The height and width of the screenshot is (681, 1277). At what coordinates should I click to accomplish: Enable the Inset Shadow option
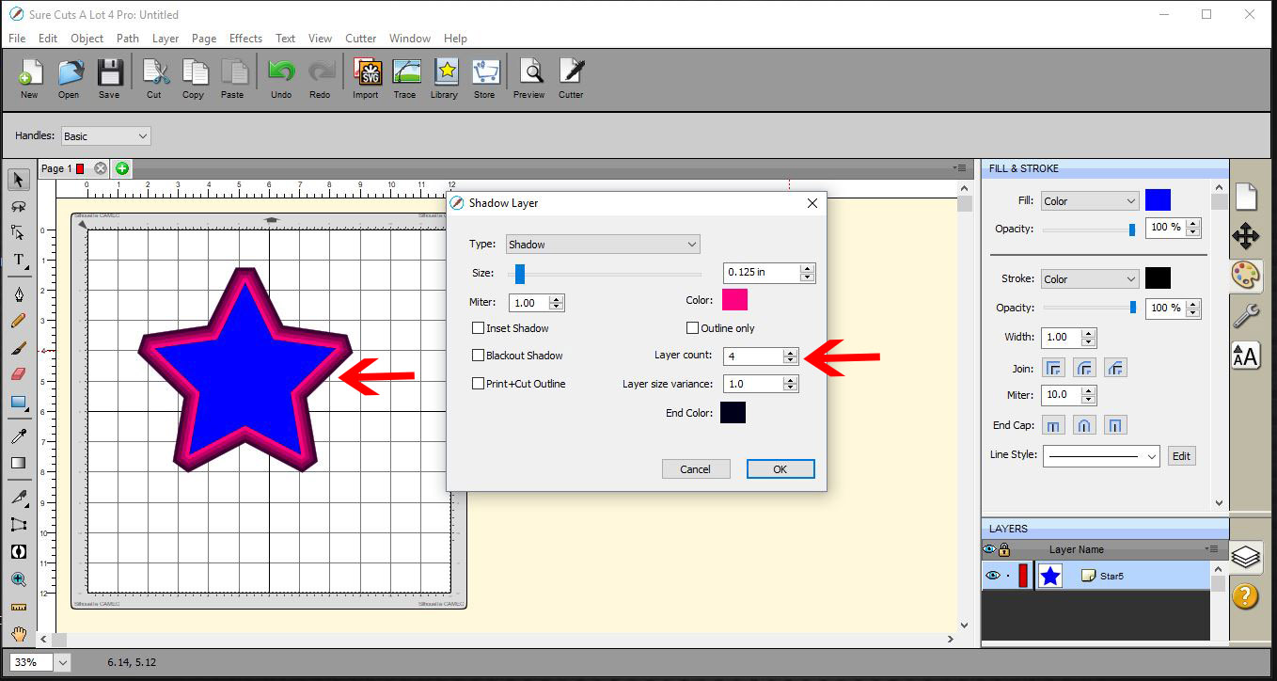tap(480, 327)
